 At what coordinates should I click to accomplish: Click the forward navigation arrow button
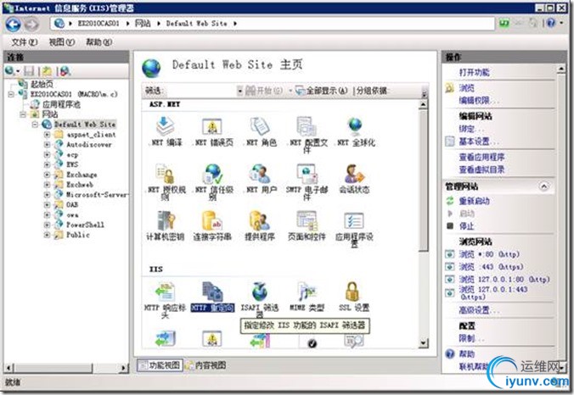pyautogui.click(x=31, y=25)
